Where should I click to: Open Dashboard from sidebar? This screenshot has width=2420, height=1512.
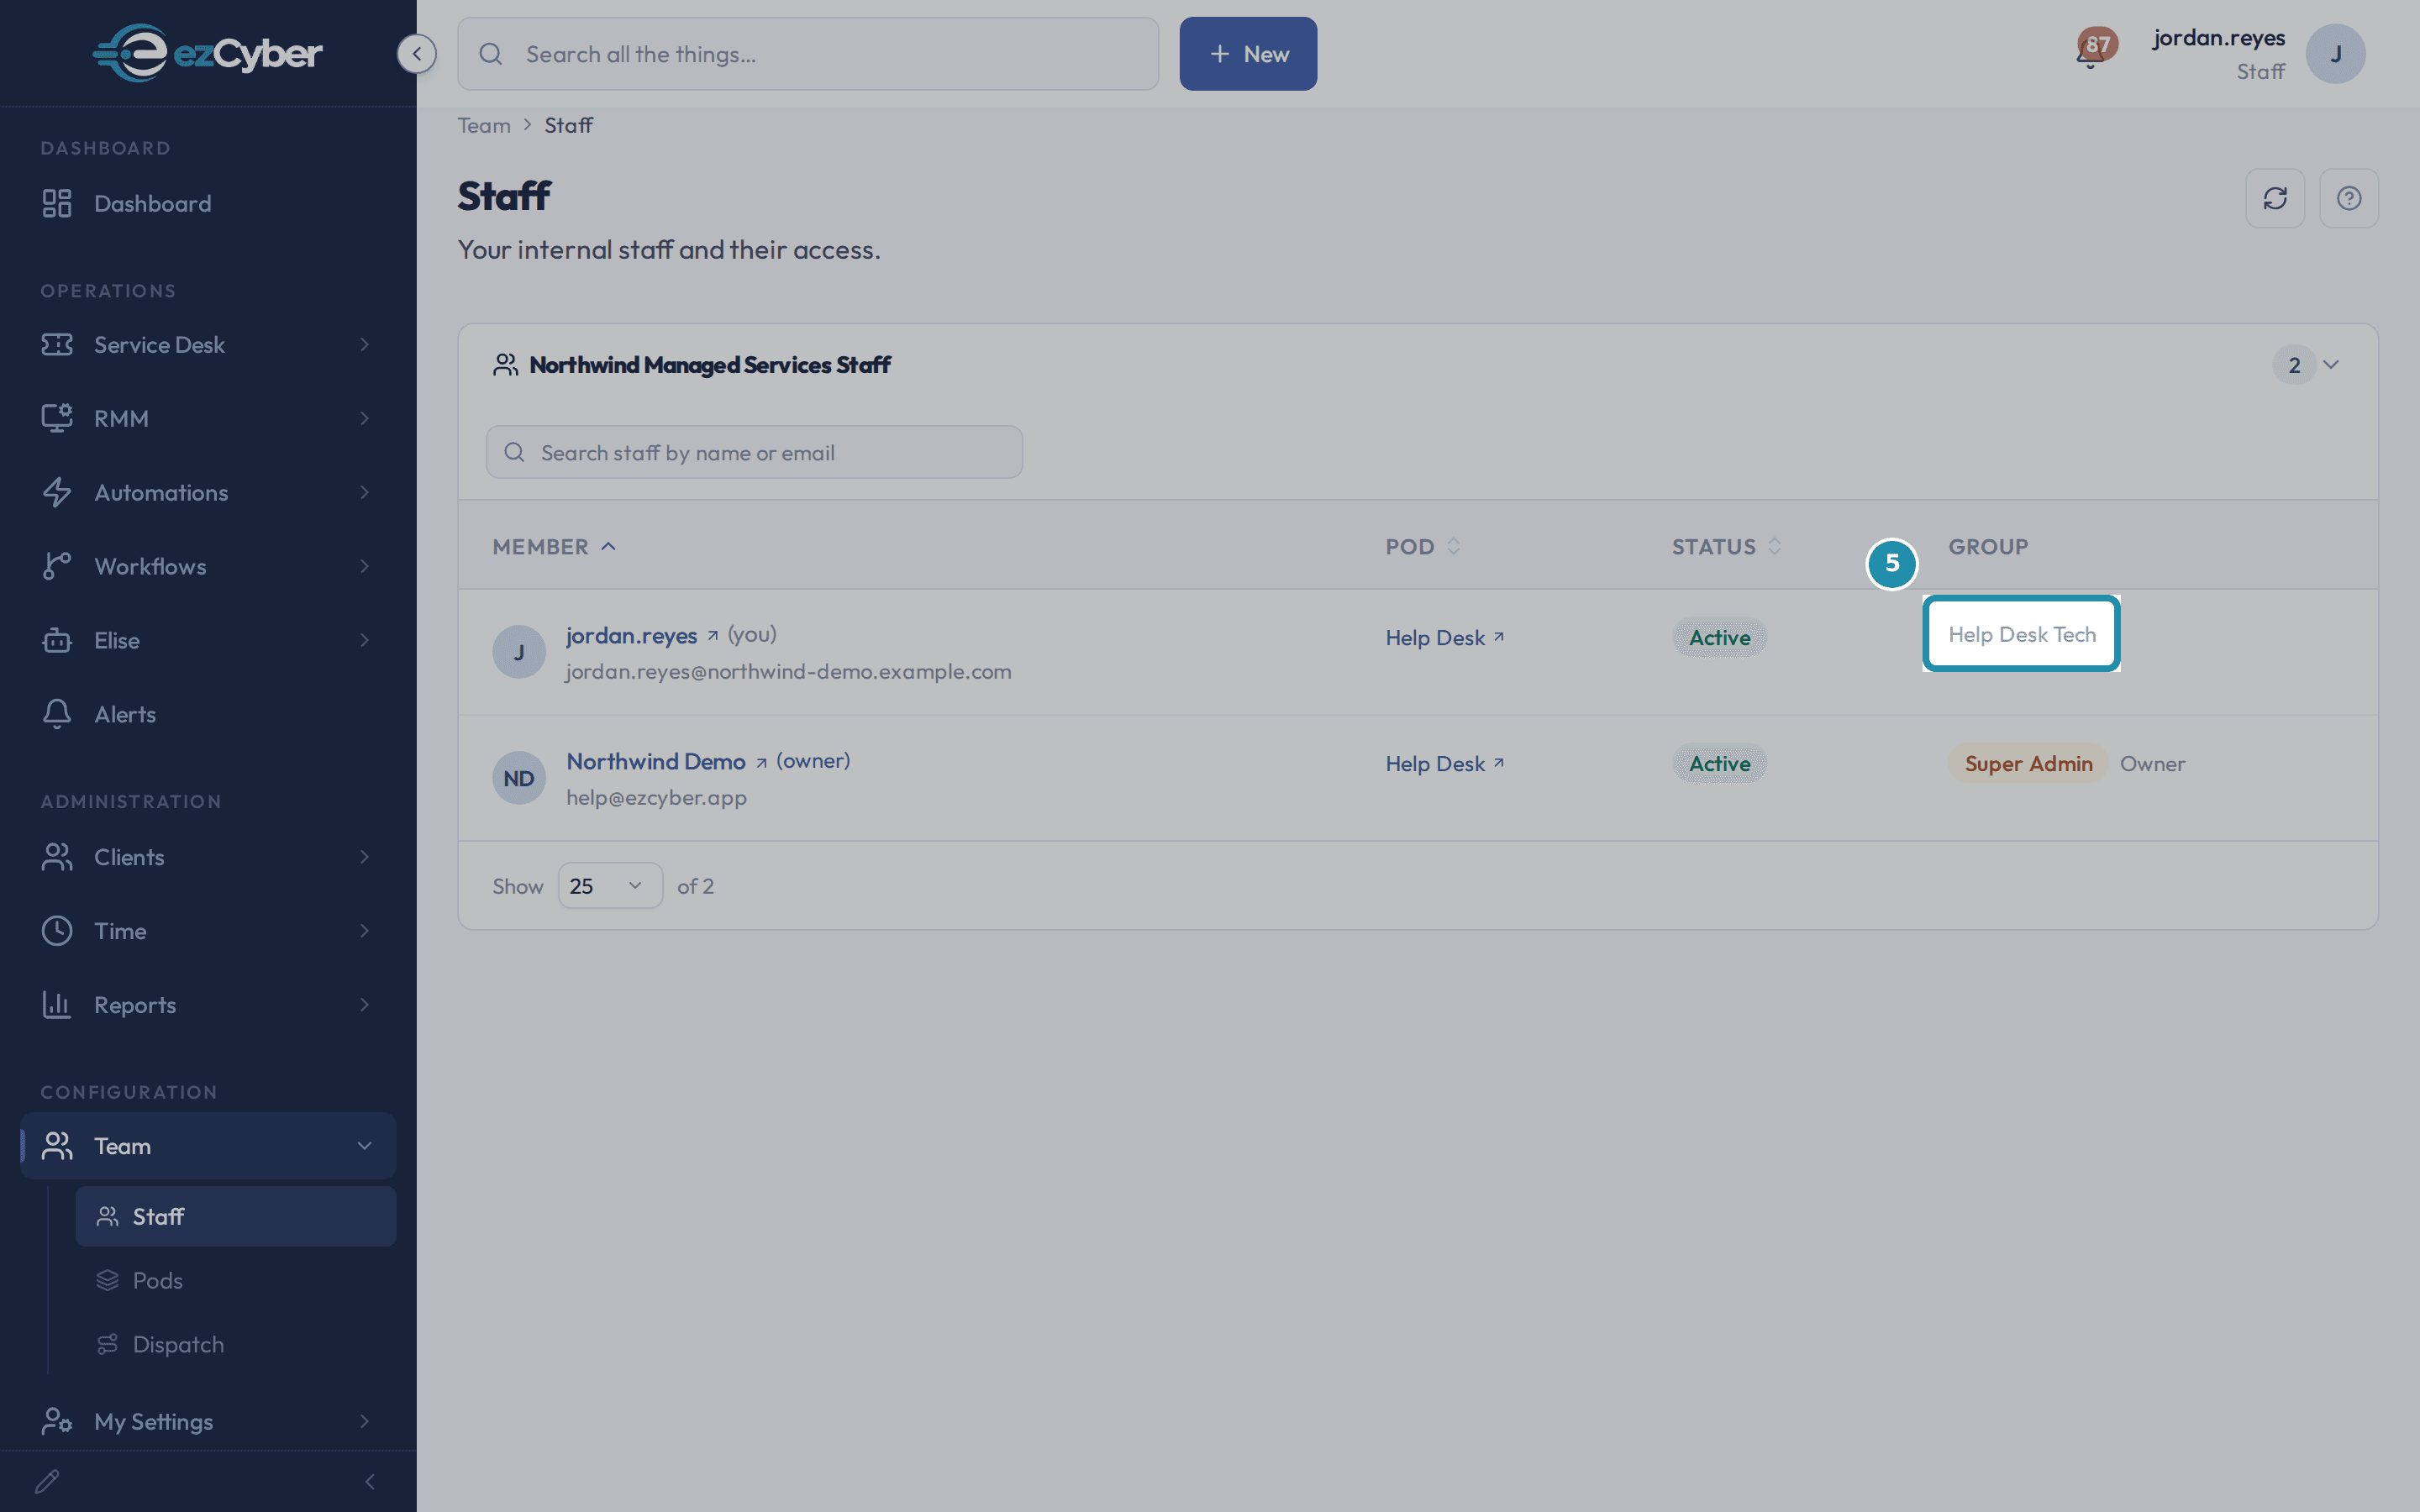coord(208,203)
